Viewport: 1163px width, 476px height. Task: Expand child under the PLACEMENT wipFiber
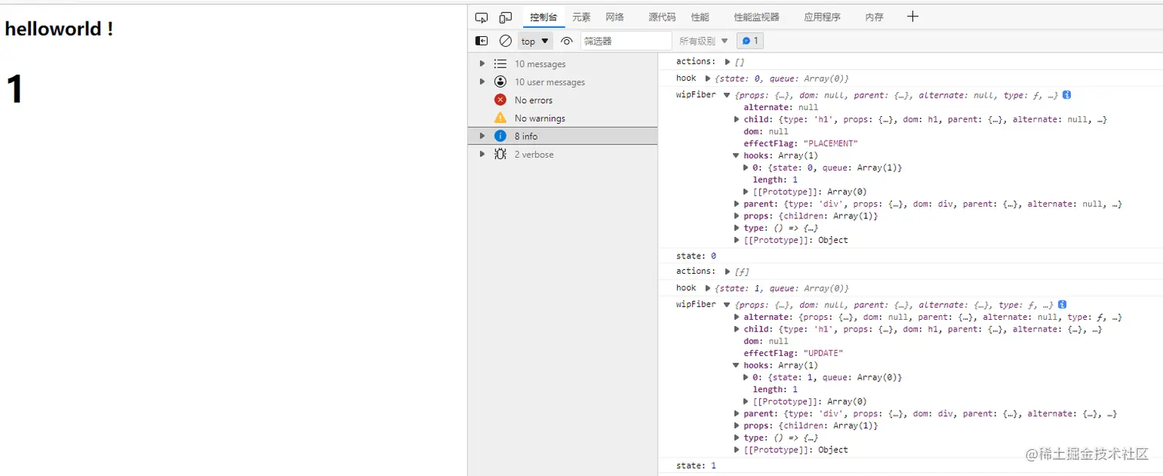737,119
